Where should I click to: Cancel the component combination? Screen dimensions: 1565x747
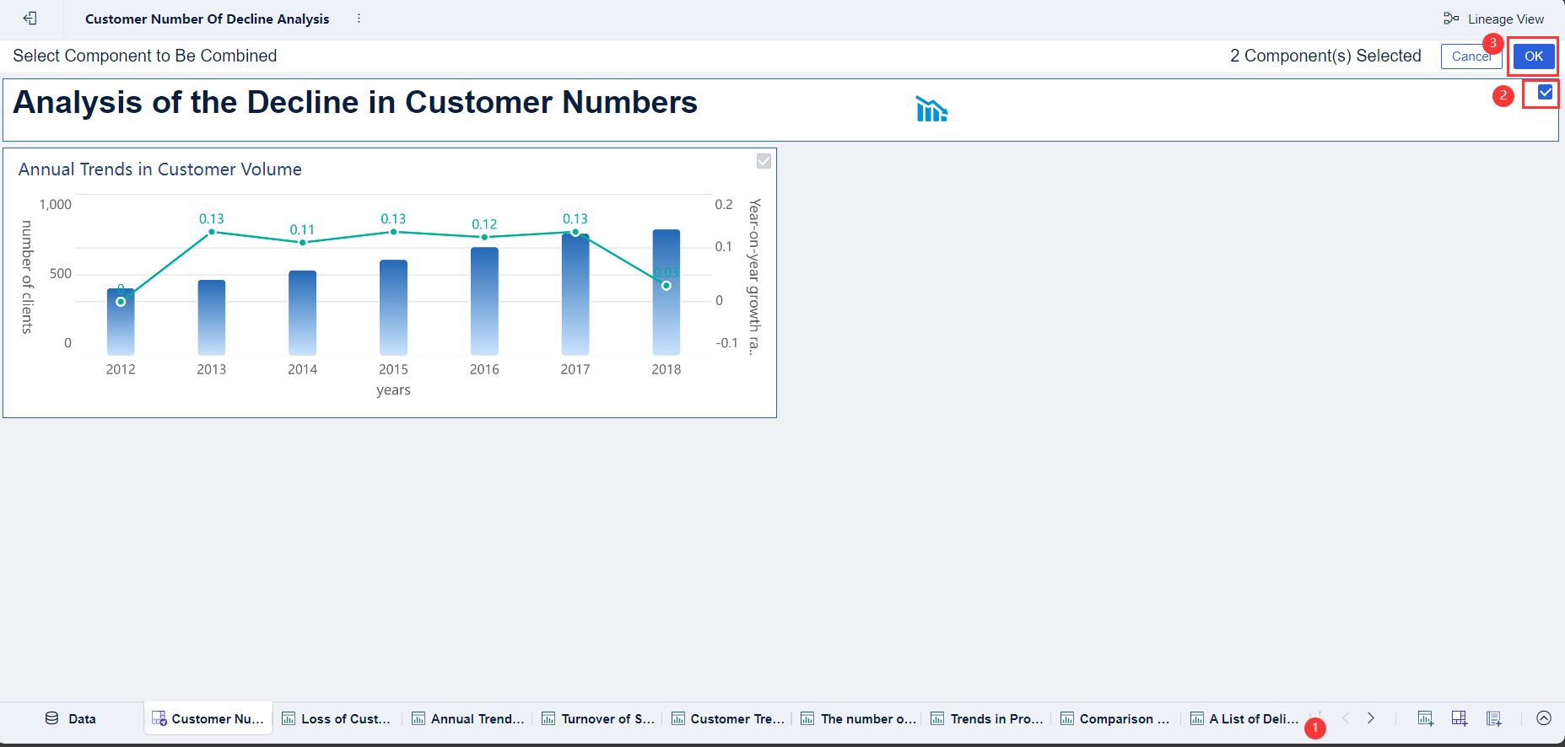pos(1471,56)
